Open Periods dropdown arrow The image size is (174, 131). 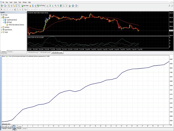click(74, 6)
